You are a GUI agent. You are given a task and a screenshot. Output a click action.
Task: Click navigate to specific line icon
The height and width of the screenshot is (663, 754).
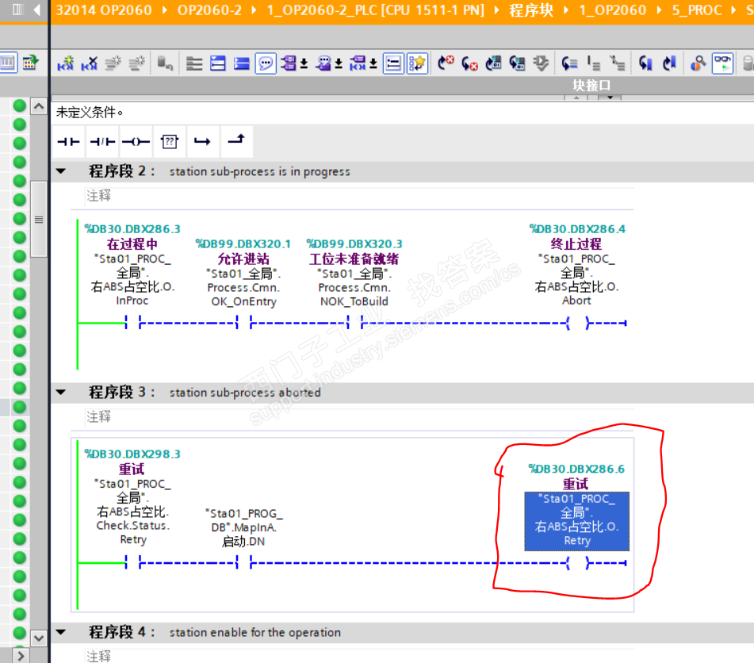click(569, 63)
